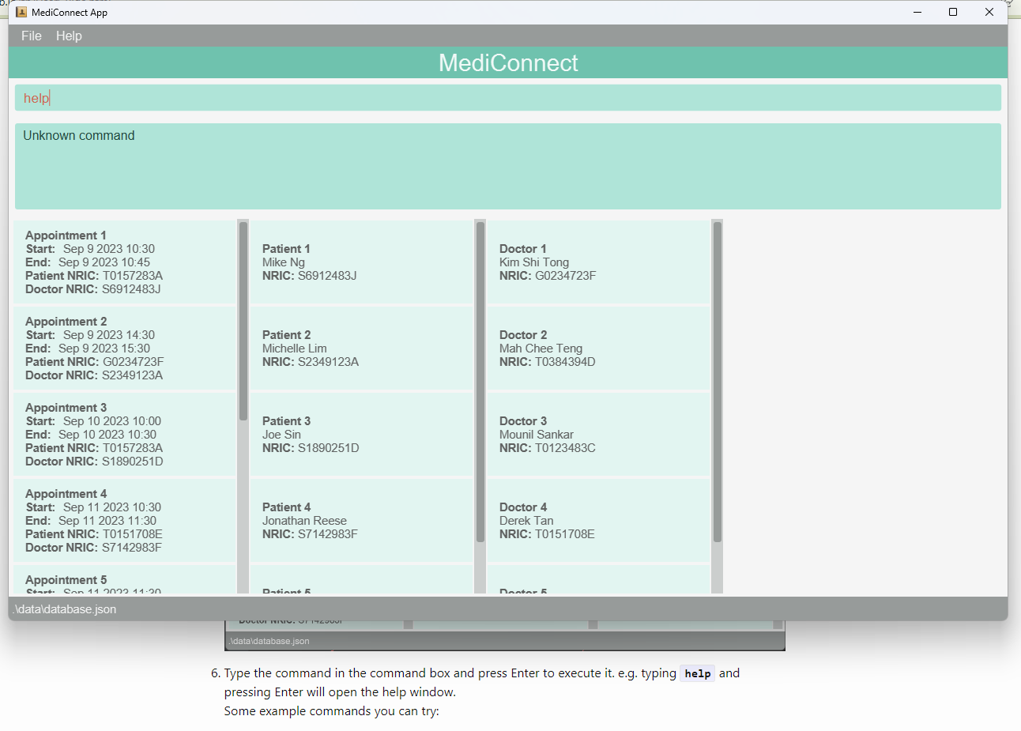The image size is (1021, 731).
Task: Click the 'Unknown command' result display
Action: point(508,166)
